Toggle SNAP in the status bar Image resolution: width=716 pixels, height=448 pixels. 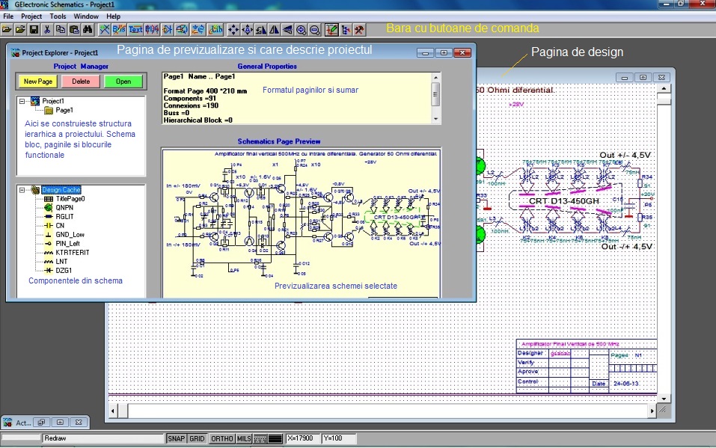[x=176, y=439]
